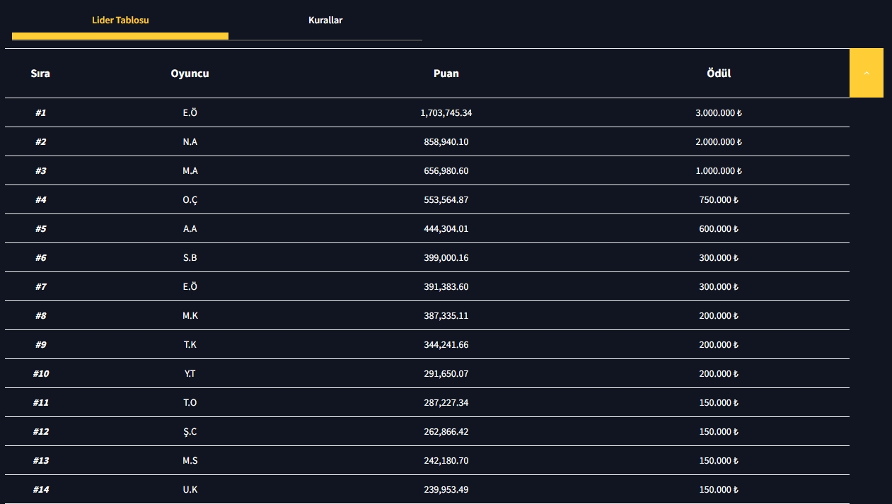Viewport: 892px width, 504px height.
Task: Select the score 656,980.60
Action: (446, 170)
